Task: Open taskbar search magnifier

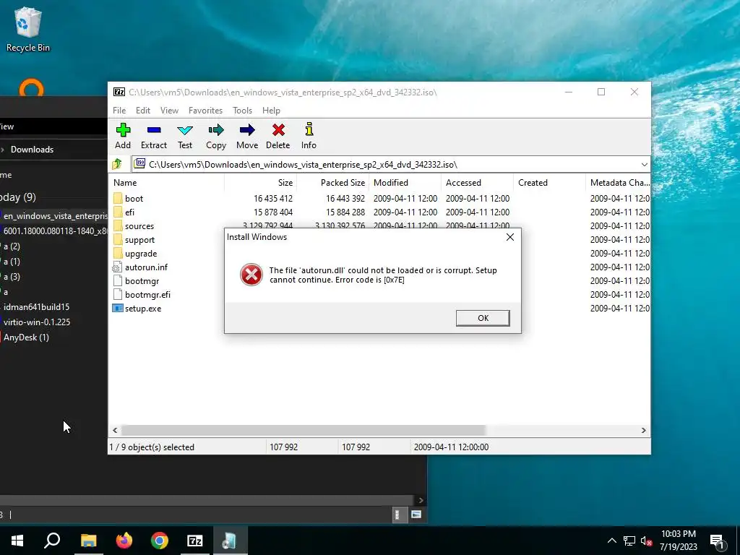Action: click(x=52, y=541)
